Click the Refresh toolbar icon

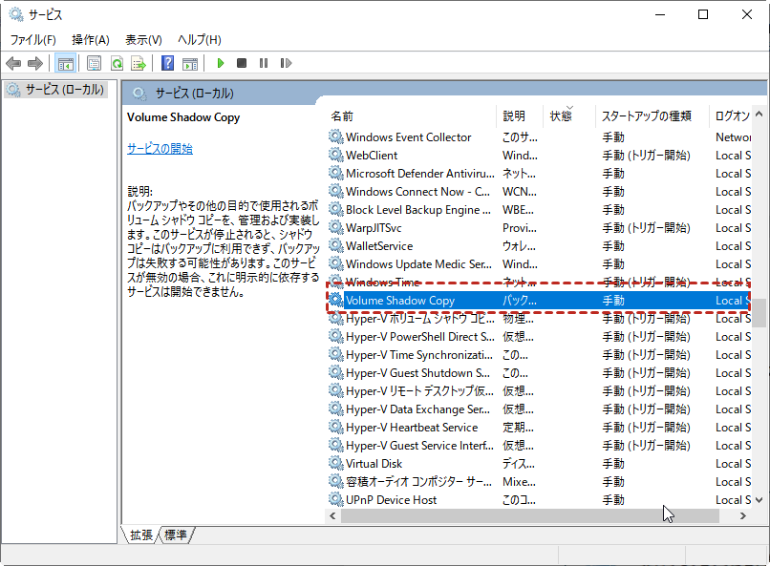click(x=117, y=63)
